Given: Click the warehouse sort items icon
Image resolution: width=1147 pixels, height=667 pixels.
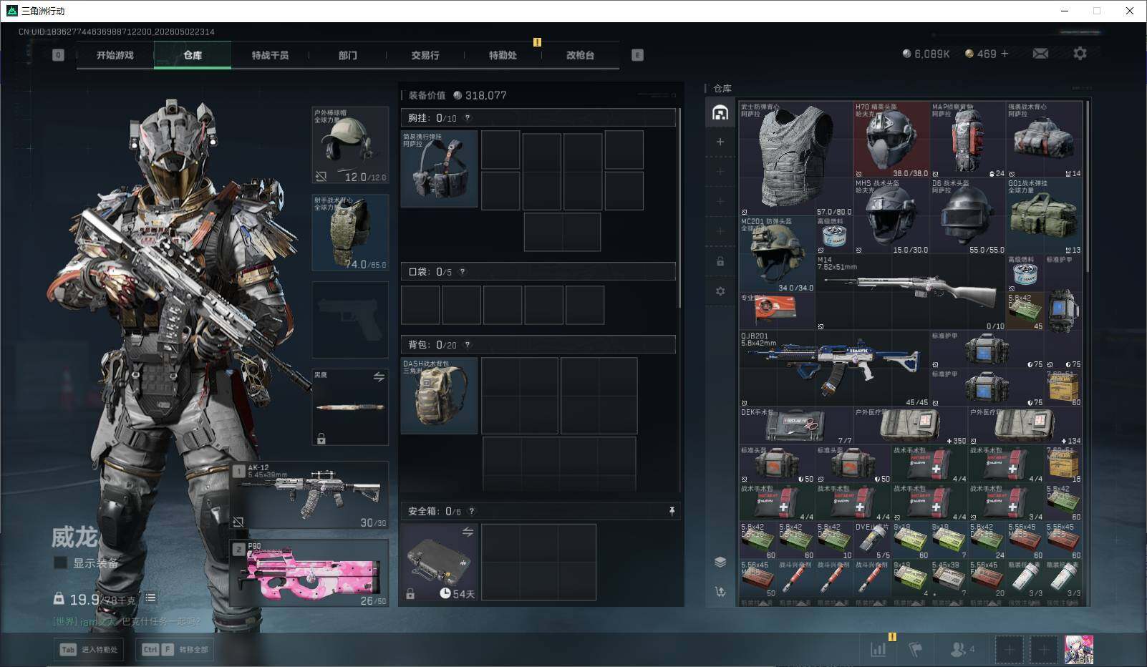Looking at the screenshot, I should (x=720, y=592).
